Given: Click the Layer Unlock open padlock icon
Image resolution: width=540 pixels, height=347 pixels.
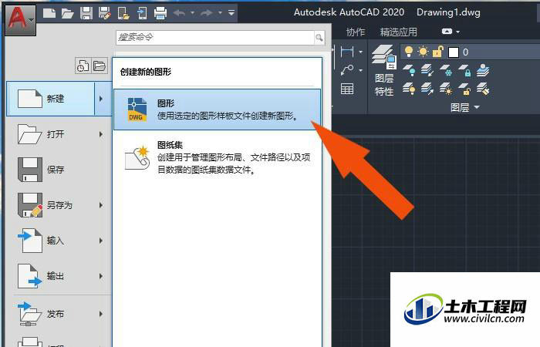Looking at the screenshot, I should coord(464,89).
